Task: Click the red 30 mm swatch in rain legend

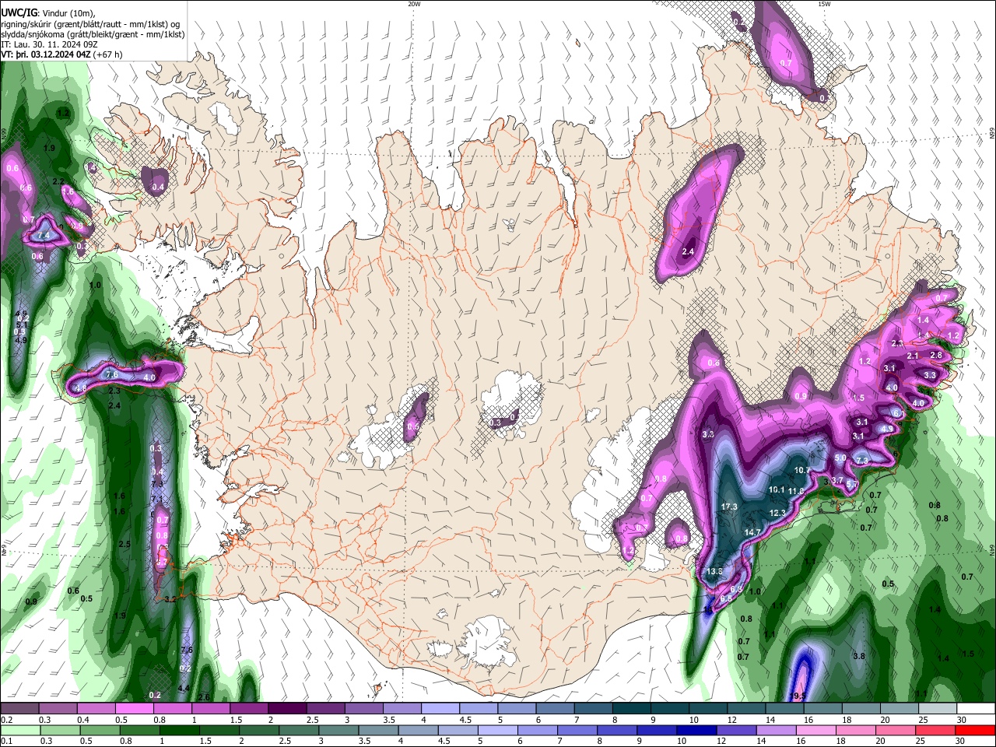Action: 977,730
